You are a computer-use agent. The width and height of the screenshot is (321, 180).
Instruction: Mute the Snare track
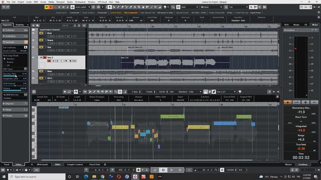41,40
